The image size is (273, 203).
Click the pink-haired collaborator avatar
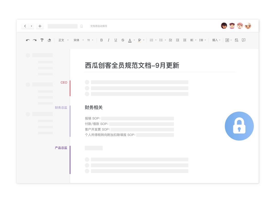(x=240, y=26)
